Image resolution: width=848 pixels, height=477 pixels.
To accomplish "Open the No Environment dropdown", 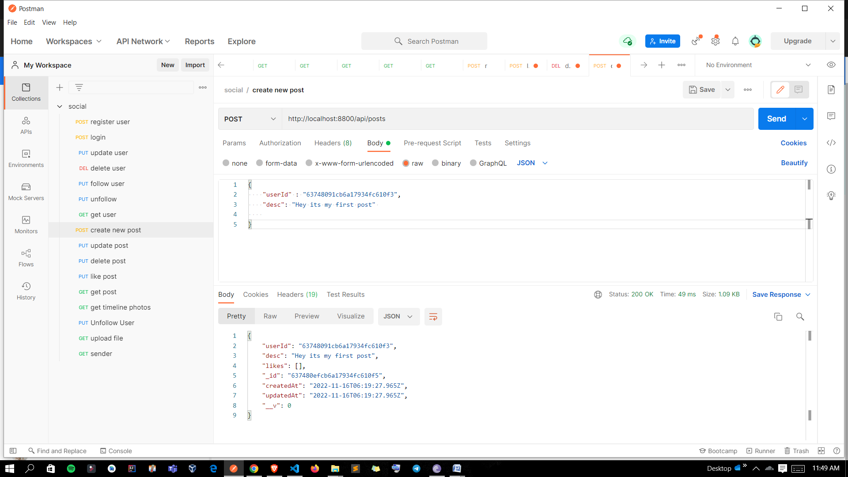I will (x=757, y=65).
